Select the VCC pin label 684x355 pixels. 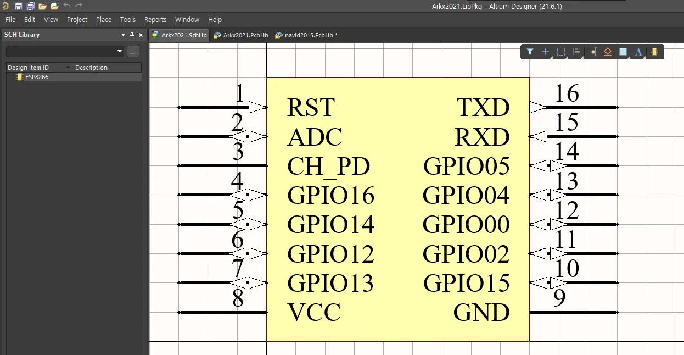pyautogui.click(x=314, y=313)
